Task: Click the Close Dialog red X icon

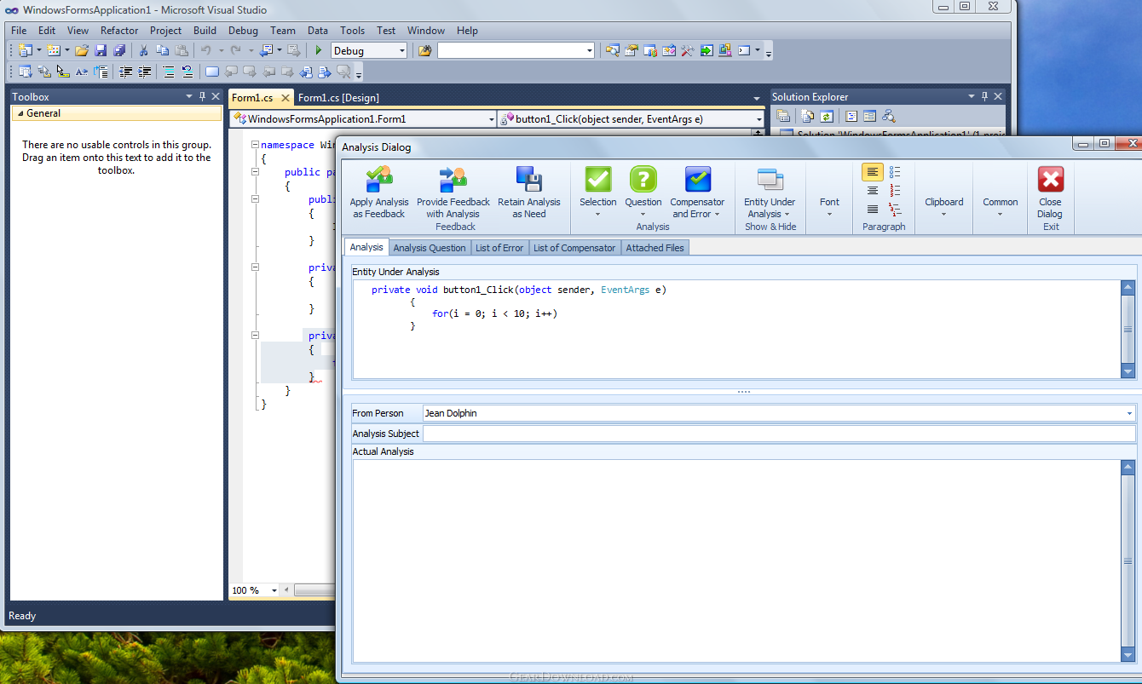Action: click(x=1050, y=180)
